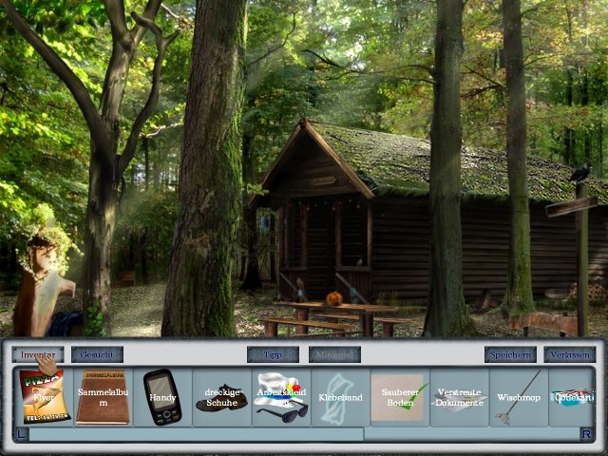608x456 pixels.
Task: Save the game with Speichern
Action: (510, 354)
